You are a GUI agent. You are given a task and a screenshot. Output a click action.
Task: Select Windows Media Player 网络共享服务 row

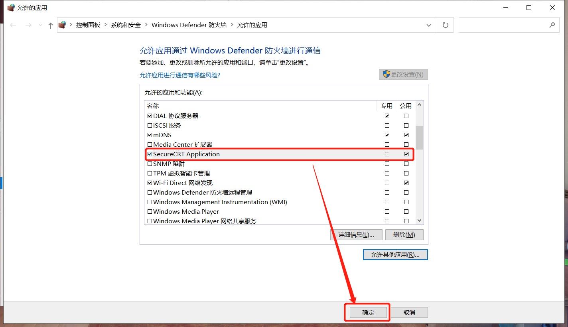(x=280, y=221)
